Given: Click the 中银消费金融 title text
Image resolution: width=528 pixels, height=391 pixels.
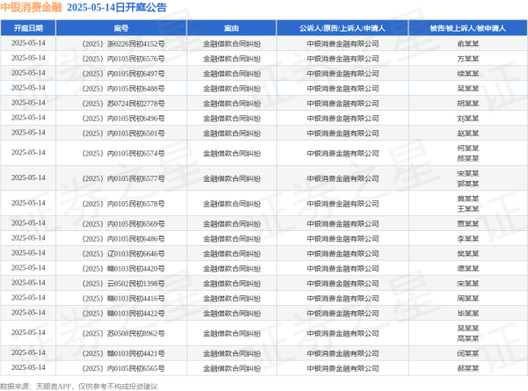Looking at the screenshot, I should (x=32, y=7).
